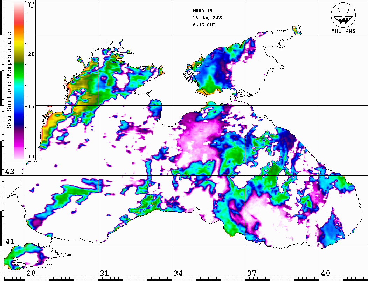Click the '°C' unit label on the legend
Screen dimensions: 368x281
click(x=30, y=5)
